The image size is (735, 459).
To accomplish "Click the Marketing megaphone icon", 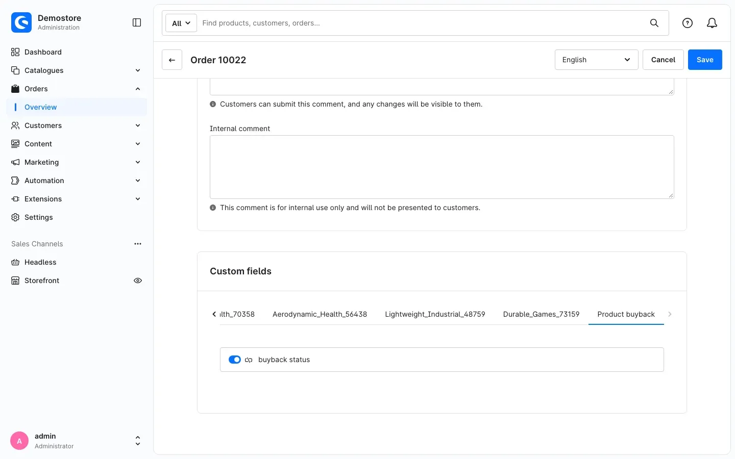I will tap(15, 162).
